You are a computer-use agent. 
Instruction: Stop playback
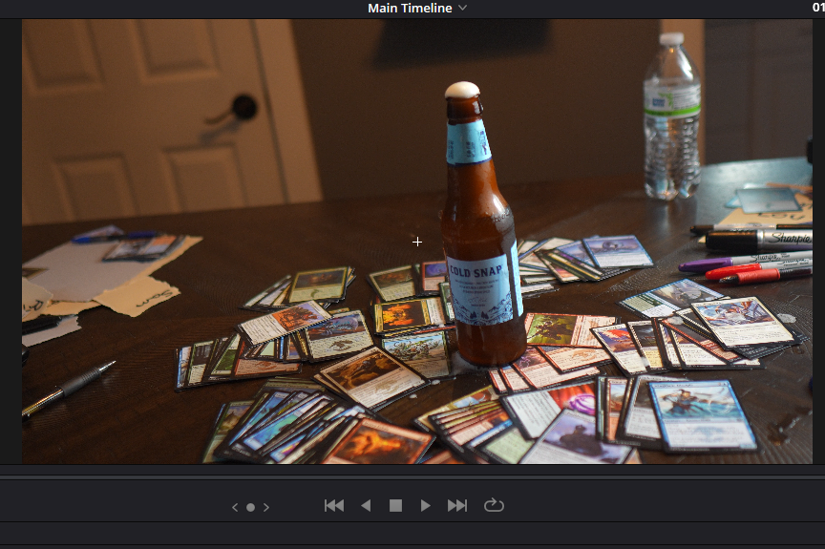point(395,506)
